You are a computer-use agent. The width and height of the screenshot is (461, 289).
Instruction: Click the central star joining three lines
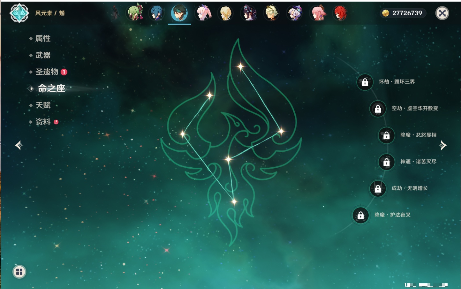coord(228,159)
